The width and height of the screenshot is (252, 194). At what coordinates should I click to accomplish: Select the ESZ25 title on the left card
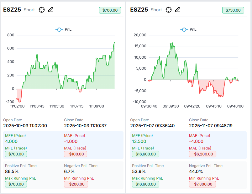click(12, 10)
